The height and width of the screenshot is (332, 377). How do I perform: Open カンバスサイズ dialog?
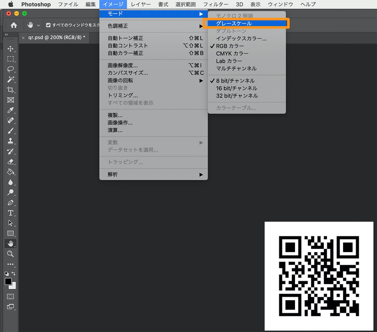[154, 73]
